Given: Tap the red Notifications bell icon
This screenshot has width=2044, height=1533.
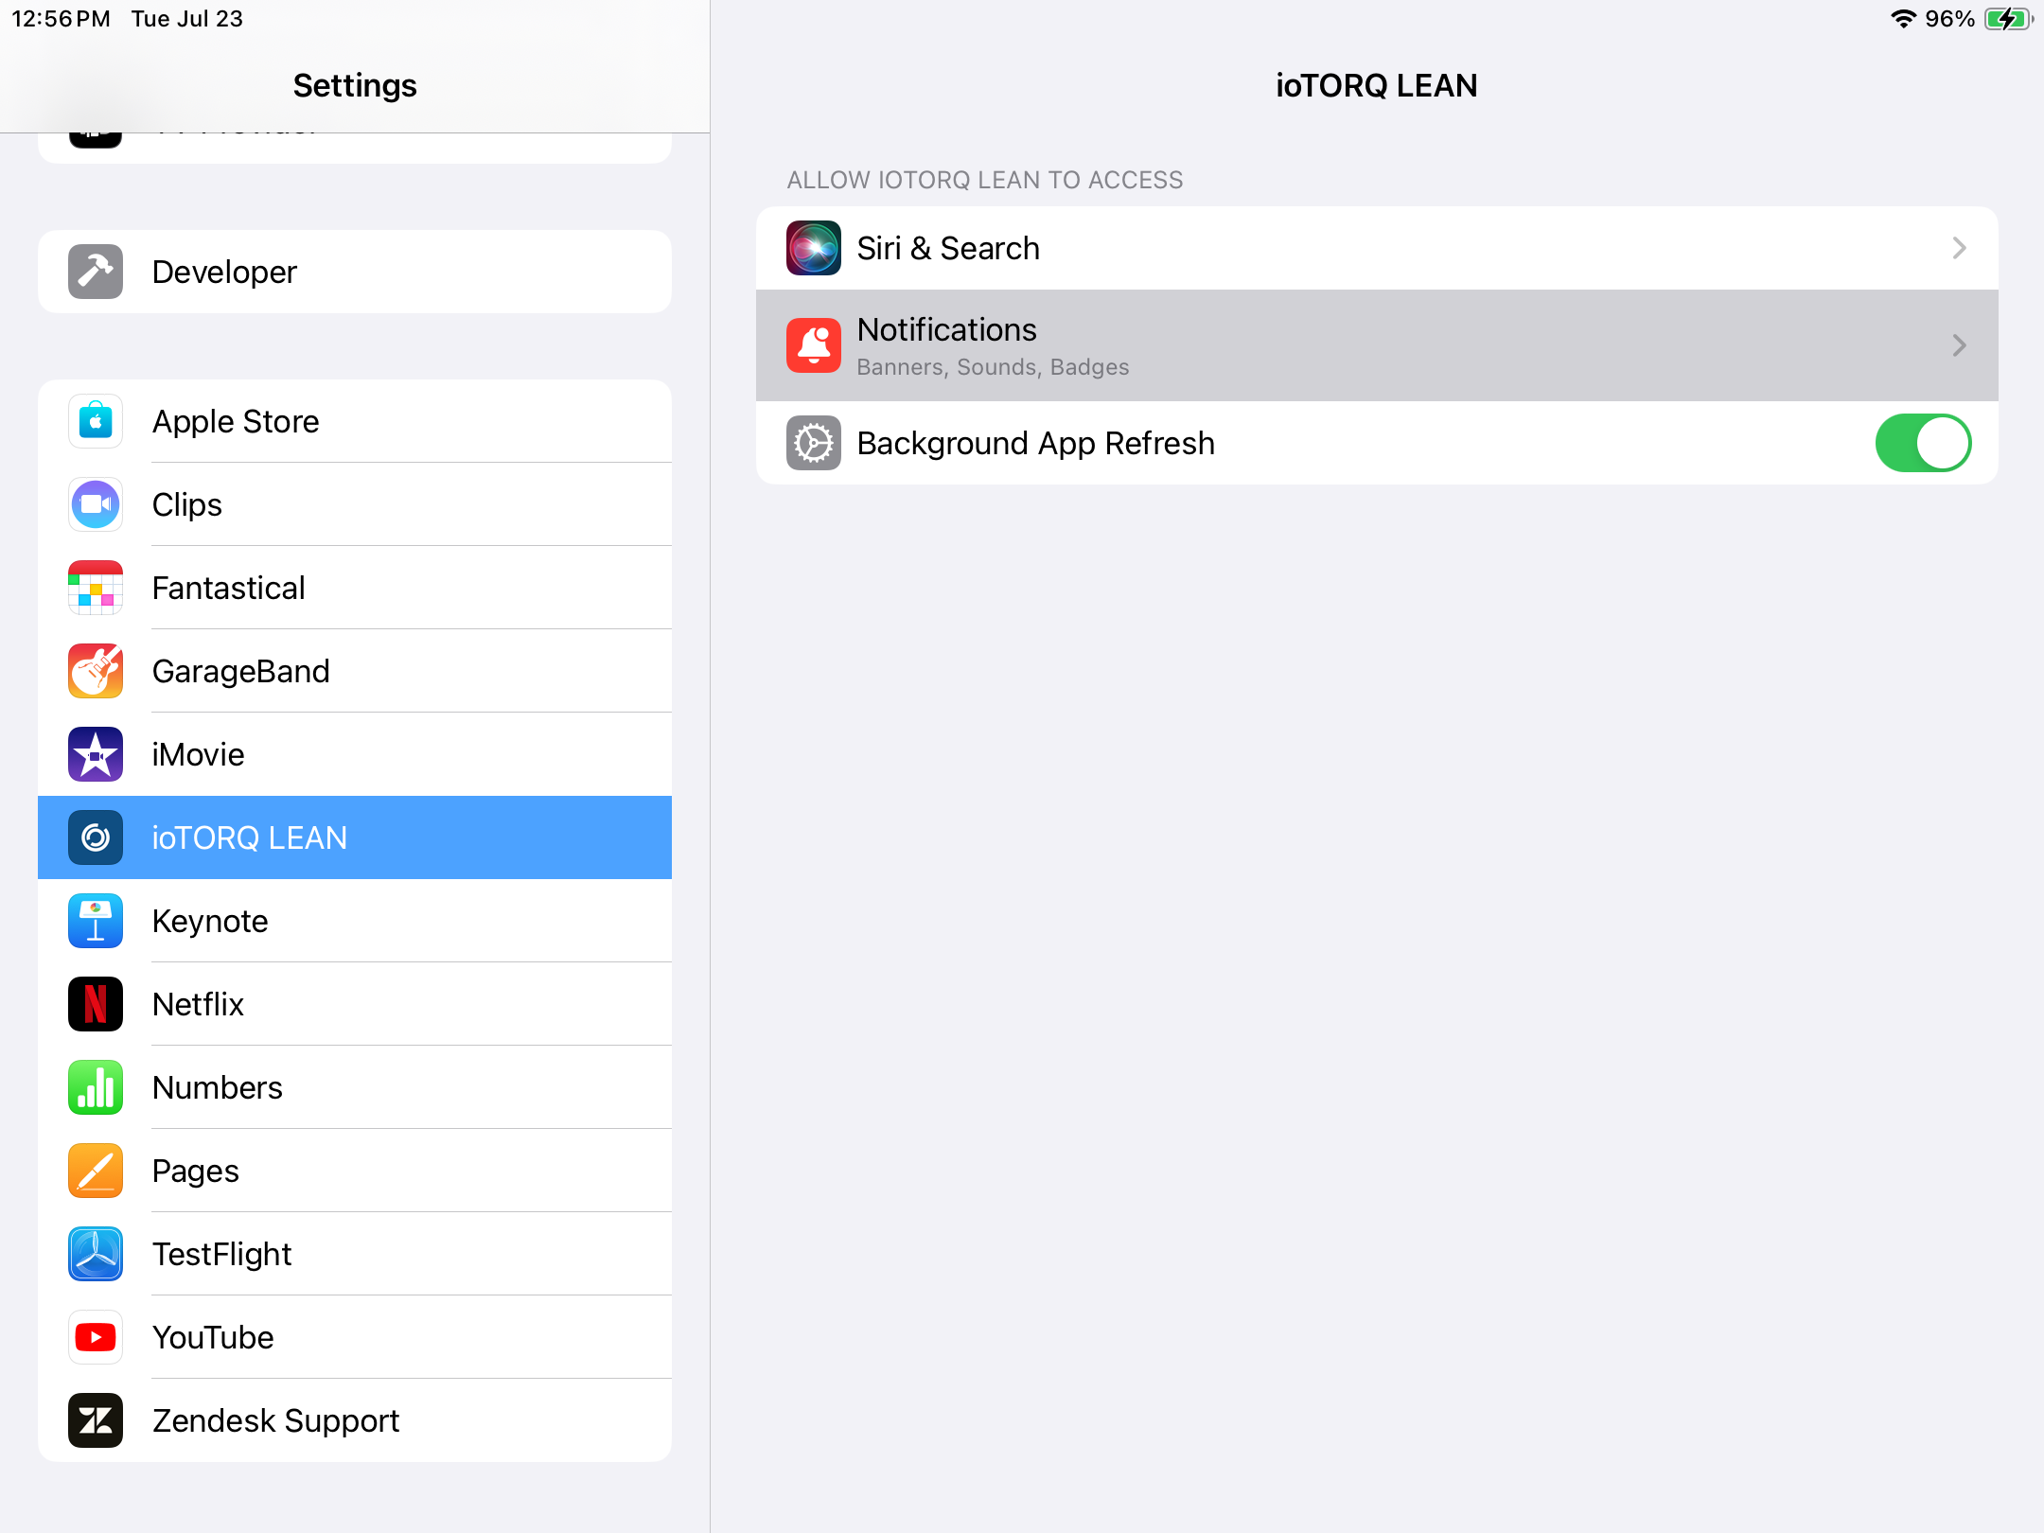Looking at the screenshot, I should (814, 345).
